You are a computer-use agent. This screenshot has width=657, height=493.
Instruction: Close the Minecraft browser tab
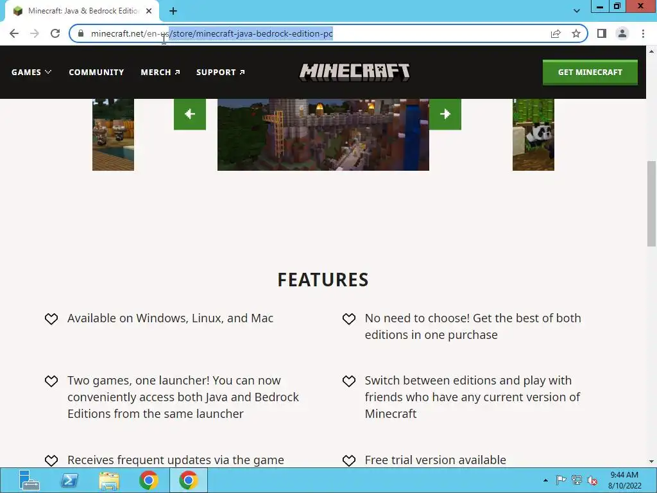pyautogui.click(x=149, y=11)
